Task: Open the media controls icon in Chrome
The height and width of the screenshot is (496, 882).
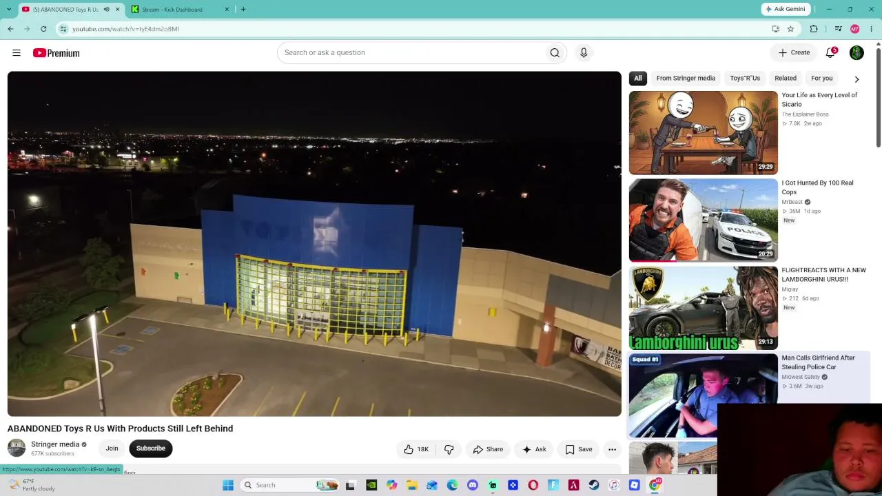Action: (x=838, y=29)
